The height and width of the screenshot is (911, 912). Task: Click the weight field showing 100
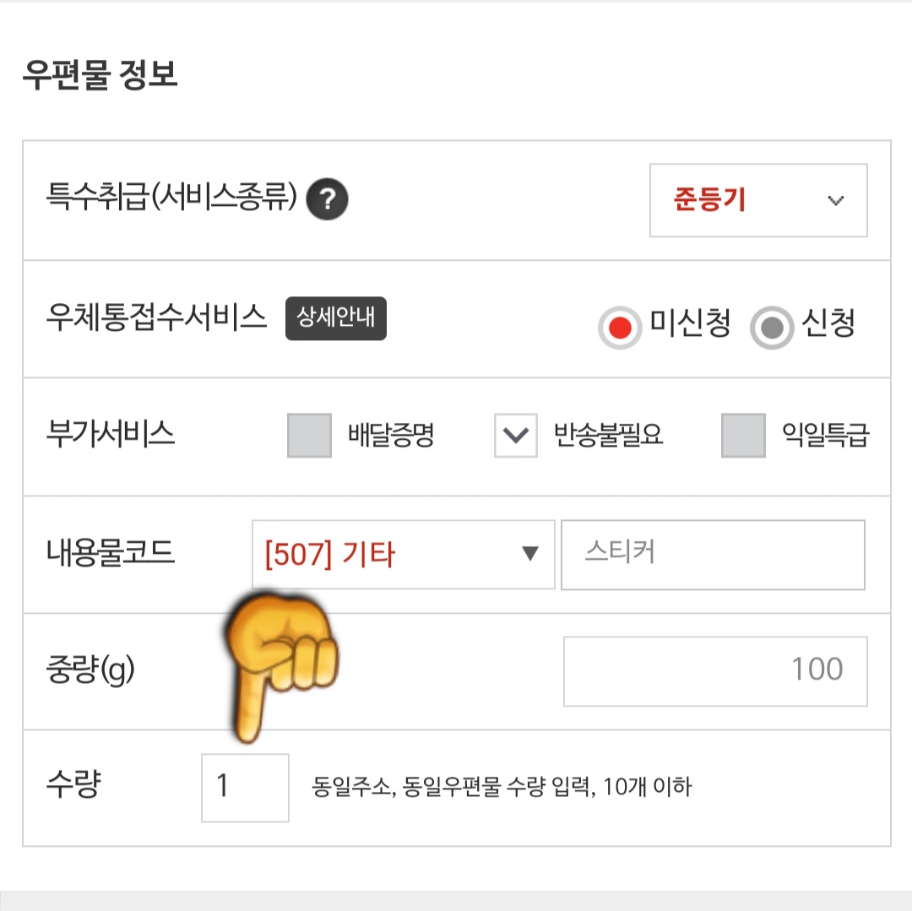tap(714, 670)
